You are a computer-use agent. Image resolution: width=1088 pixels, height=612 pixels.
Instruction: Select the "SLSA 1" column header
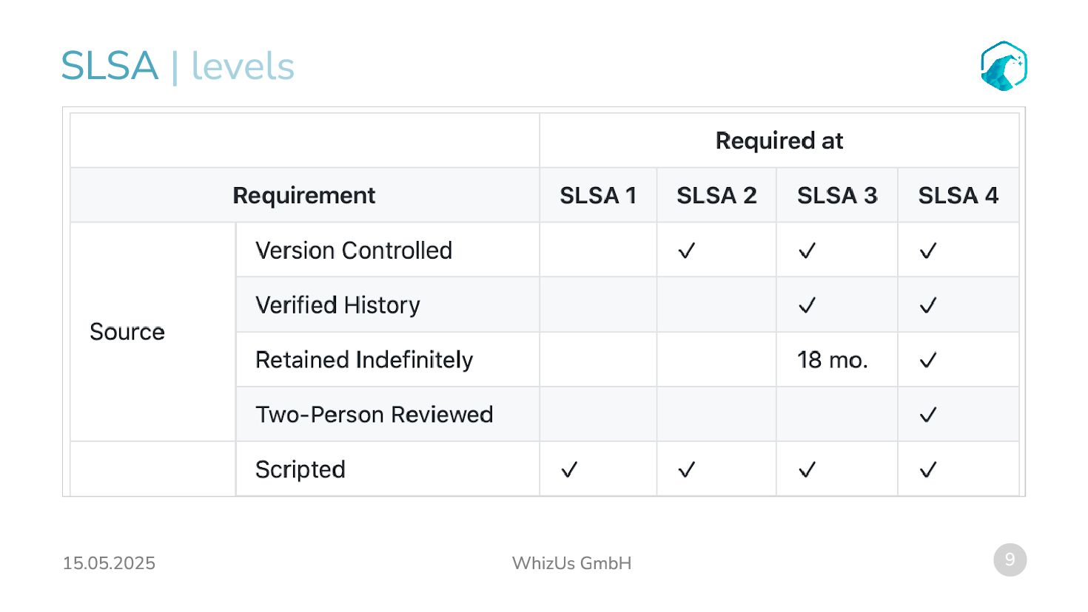[x=597, y=195]
